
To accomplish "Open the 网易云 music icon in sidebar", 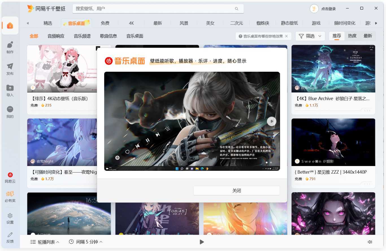I will click(x=10, y=175).
